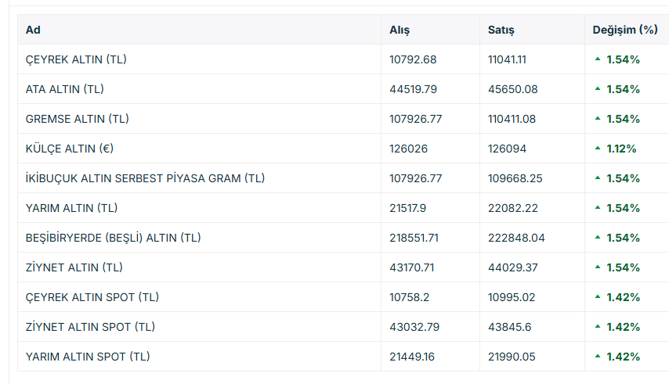Click buy price 10792.68
669x384 pixels.
click(413, 59)
